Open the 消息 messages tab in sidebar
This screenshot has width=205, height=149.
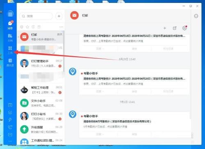10,25
